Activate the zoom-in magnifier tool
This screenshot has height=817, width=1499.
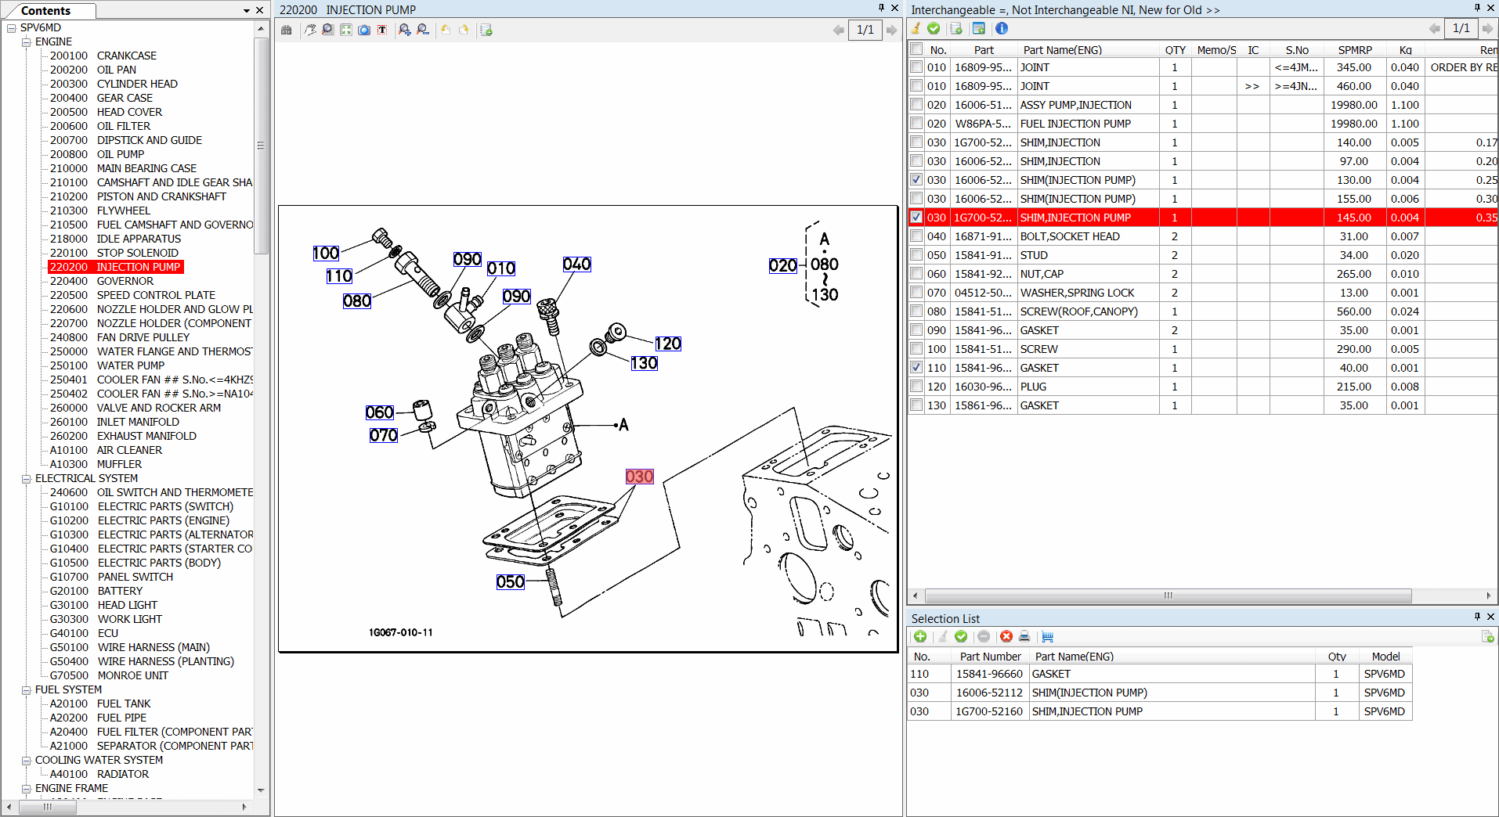(x=404, y=30)
